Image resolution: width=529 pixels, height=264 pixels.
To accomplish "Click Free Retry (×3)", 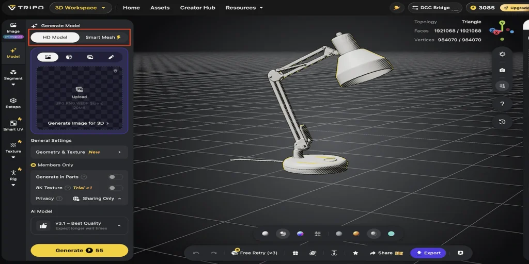I will tap(254, 253).
